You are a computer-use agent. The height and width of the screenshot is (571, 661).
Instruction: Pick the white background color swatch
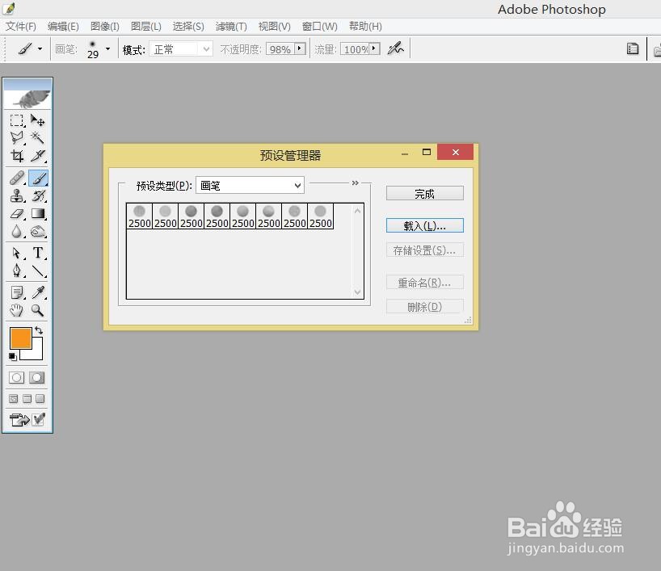tap(36, 353)
